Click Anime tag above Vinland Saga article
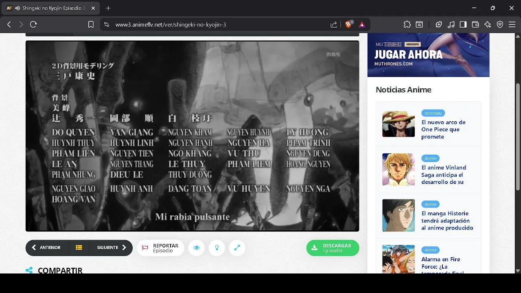This screenshot has width=521, height=293. 430,158
